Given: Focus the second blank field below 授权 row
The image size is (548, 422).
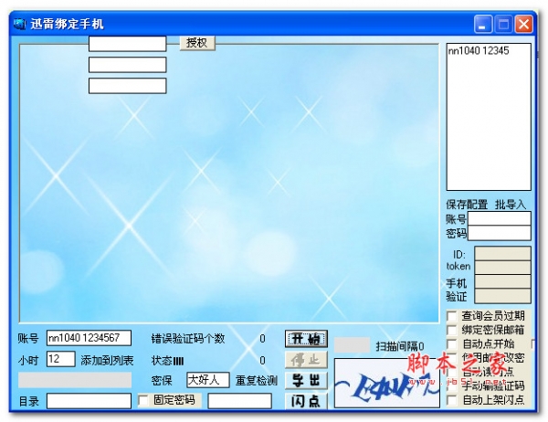Looking at the screenshot, I should tap(128, 65).
